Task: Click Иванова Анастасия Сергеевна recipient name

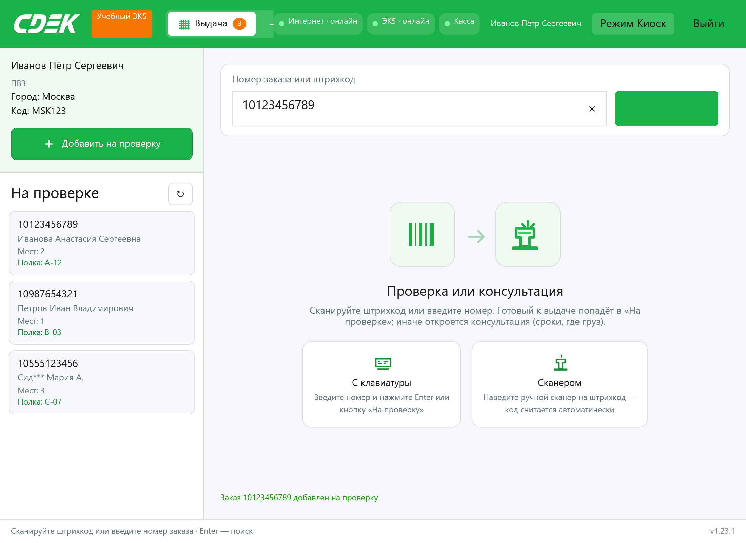Action: [x=79, y=239]
